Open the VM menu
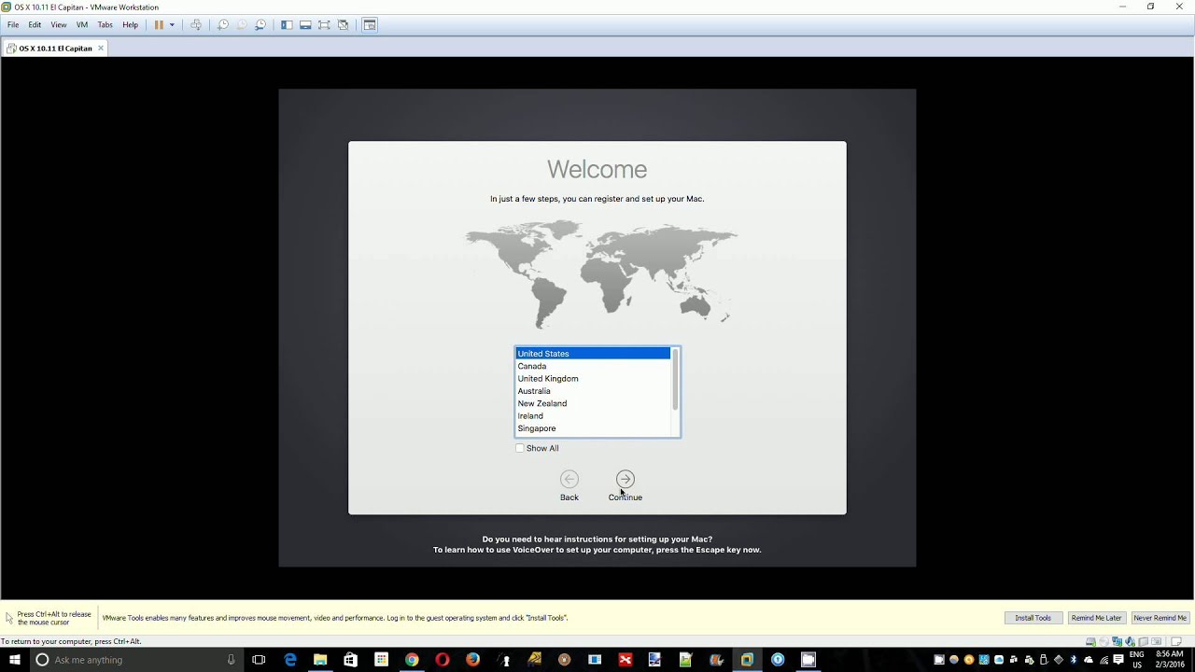The height and width of the screenshot is (672, 1195). (82, 25)
